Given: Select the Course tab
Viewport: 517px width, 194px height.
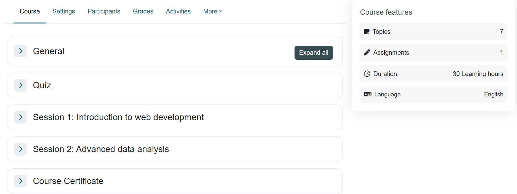Looking at the screenshot, I should (30, 11).
